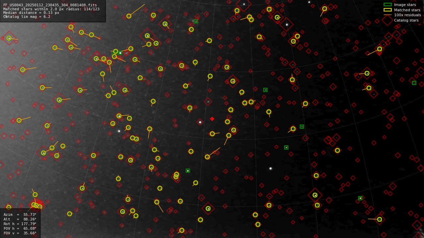
Task: Click the 'Matched stars' legend label
Action: point(407,10)
